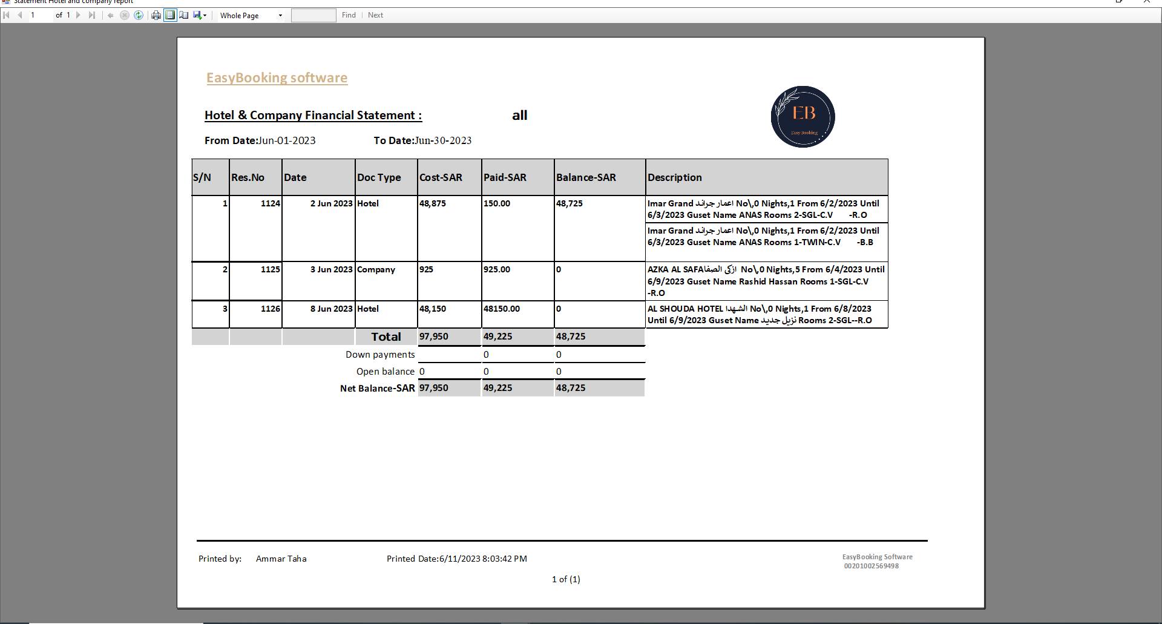Toggle print layout view
The height and width of the screenshot is (624, 1162).
pyautogui.click(x=170, y=15)
